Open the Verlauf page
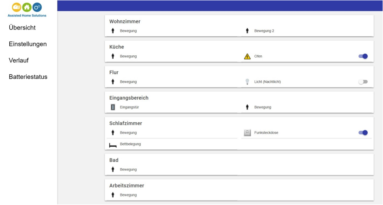 click(19, 61)
